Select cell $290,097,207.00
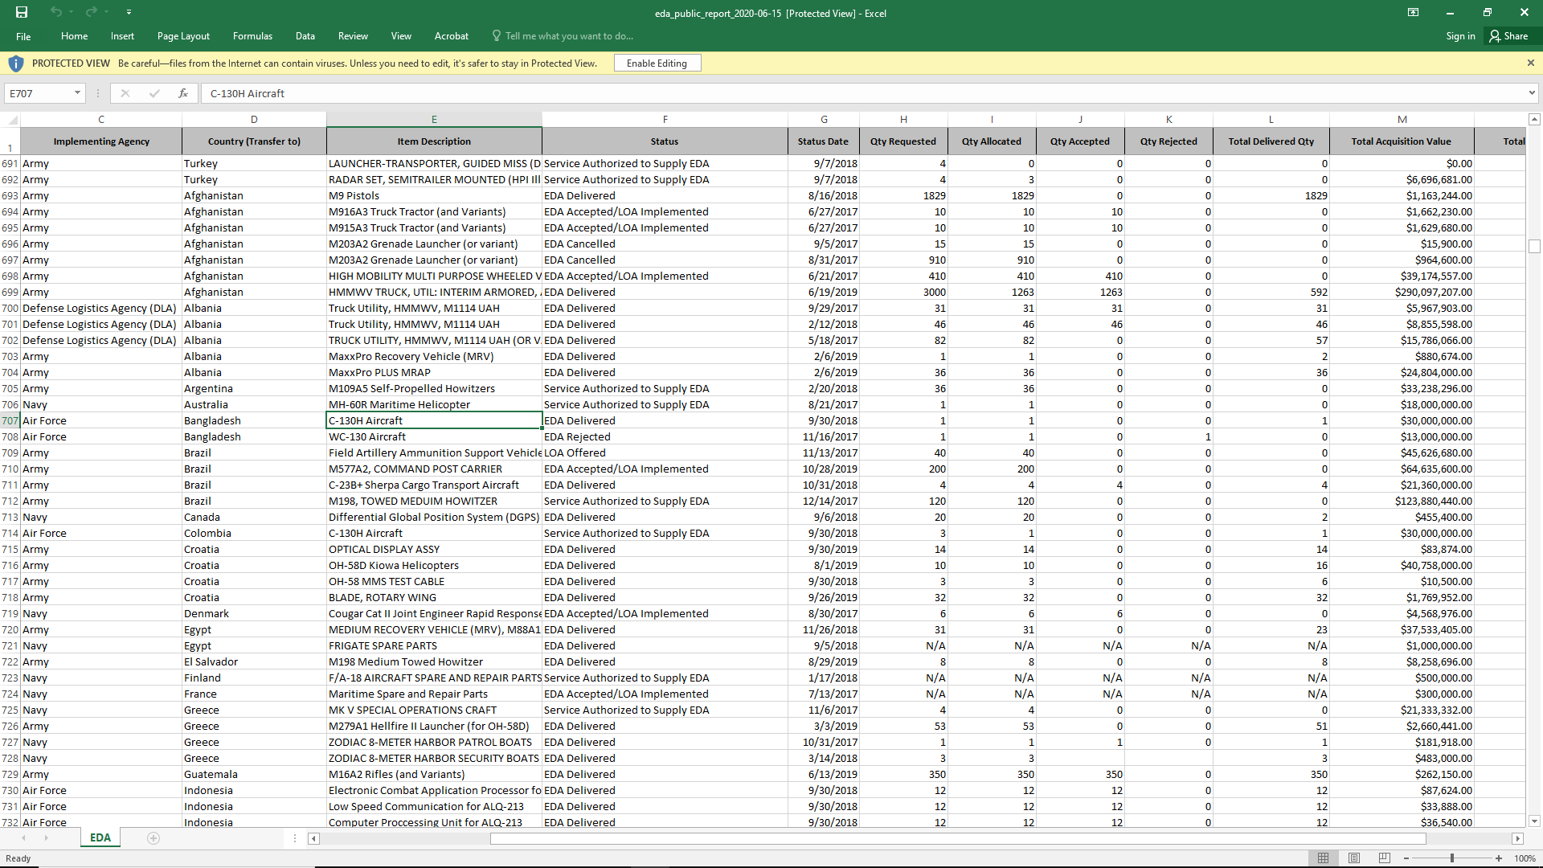 [x=1402, y=292]
